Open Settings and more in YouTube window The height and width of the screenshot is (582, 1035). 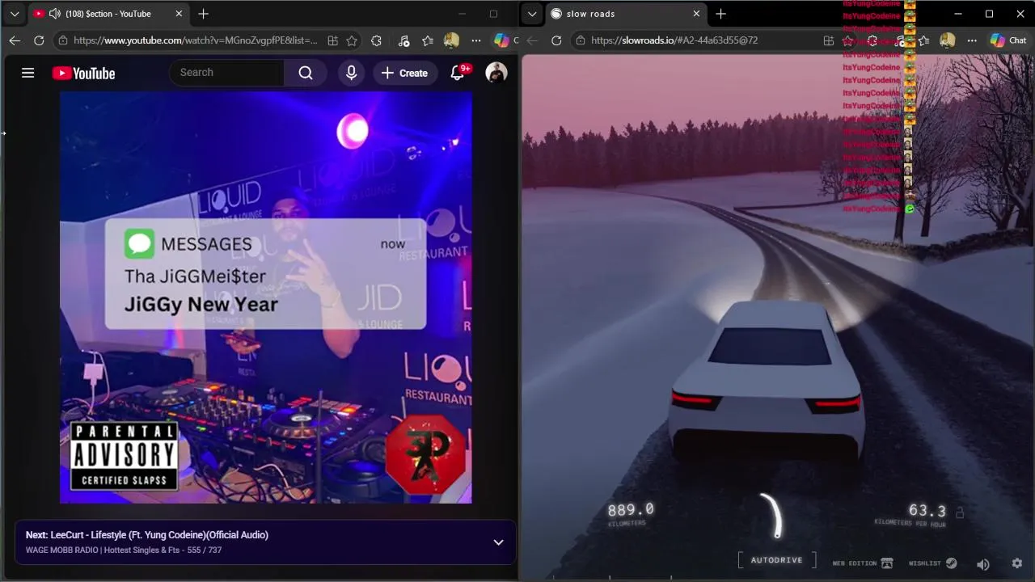click(476, 40)
